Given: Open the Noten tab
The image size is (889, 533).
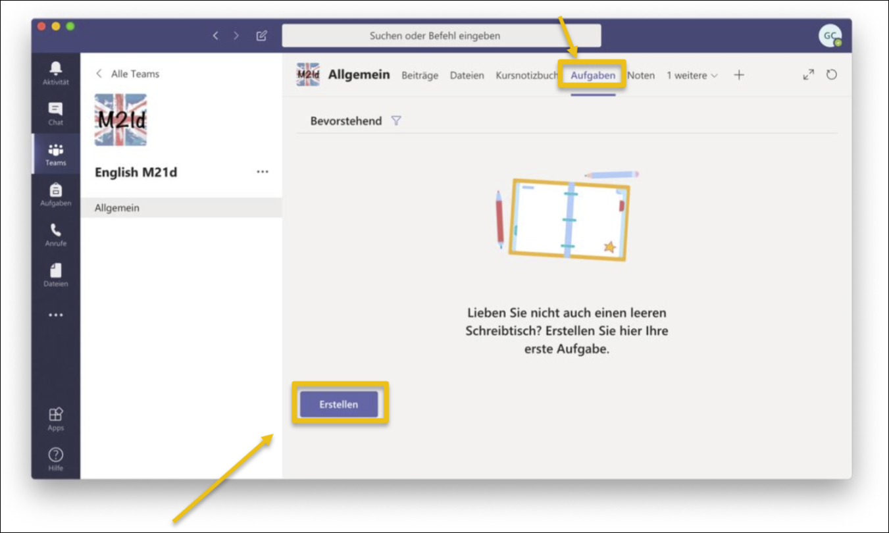Looking at the screenshot, I should tap(641, 76).
